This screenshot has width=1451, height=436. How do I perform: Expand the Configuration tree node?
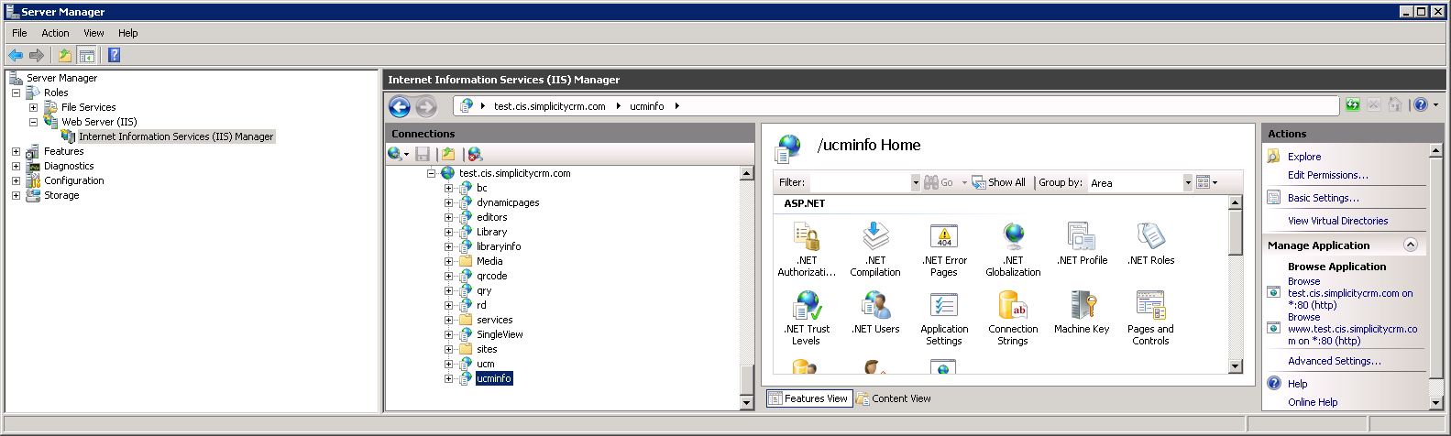click(x=16, y=180)
